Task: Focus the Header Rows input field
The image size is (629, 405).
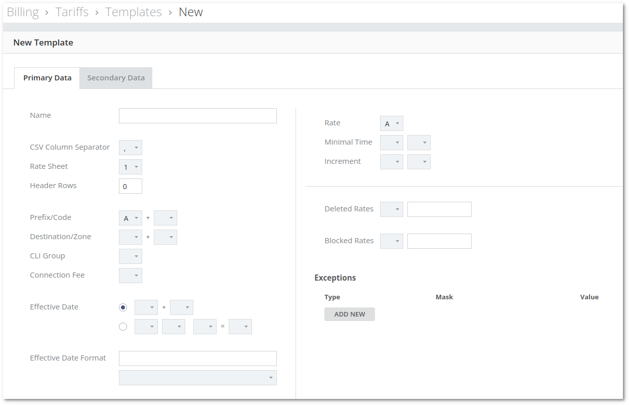Action: (131, 186)
